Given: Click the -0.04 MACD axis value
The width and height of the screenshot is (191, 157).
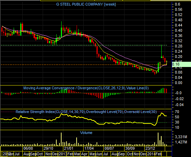Looking at the screenshot, I should coord(179,105).
